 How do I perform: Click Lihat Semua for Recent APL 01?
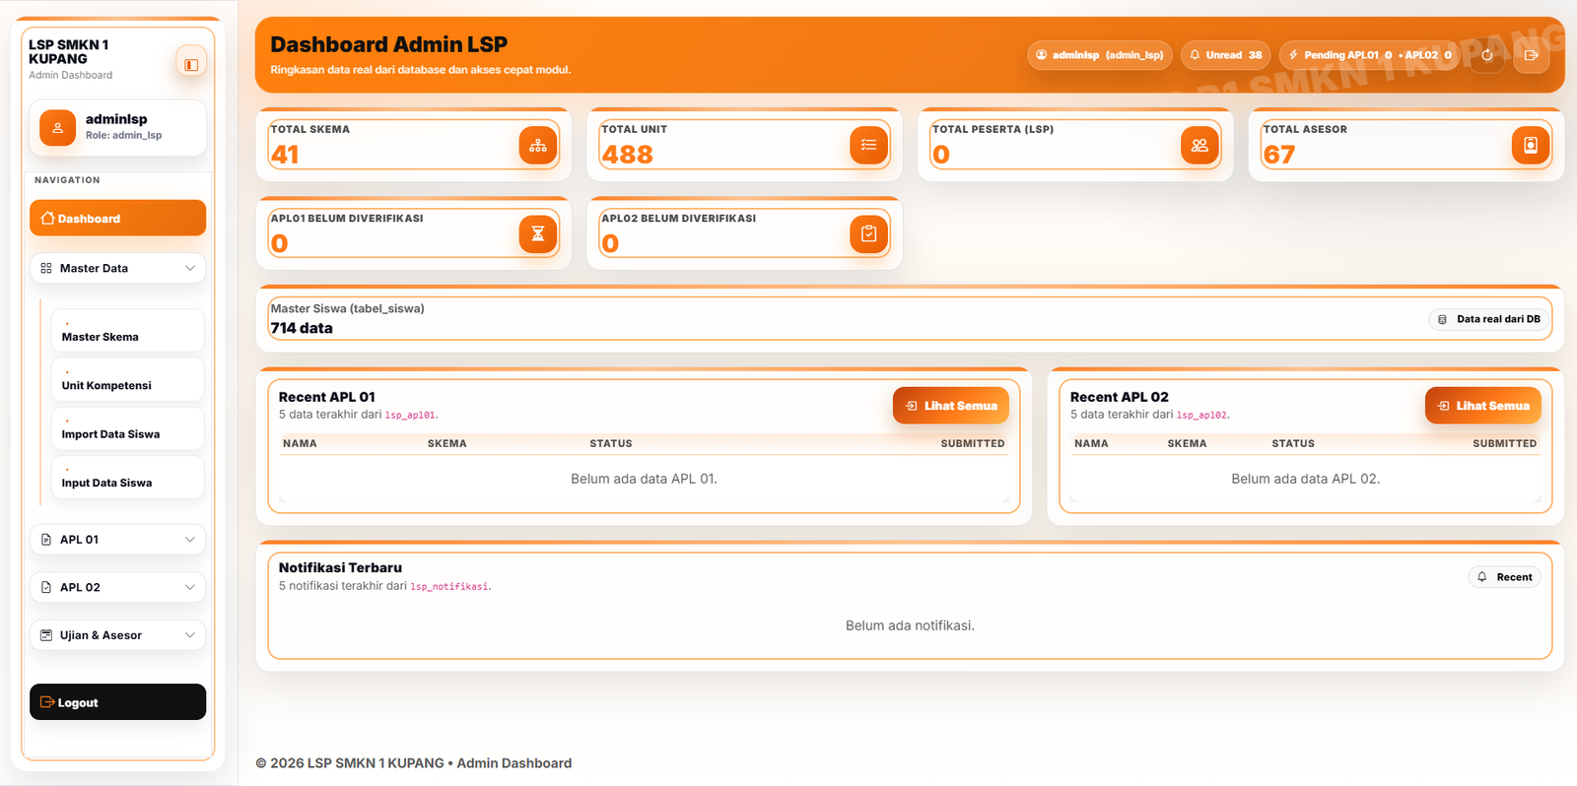click(x=950, y=406)
